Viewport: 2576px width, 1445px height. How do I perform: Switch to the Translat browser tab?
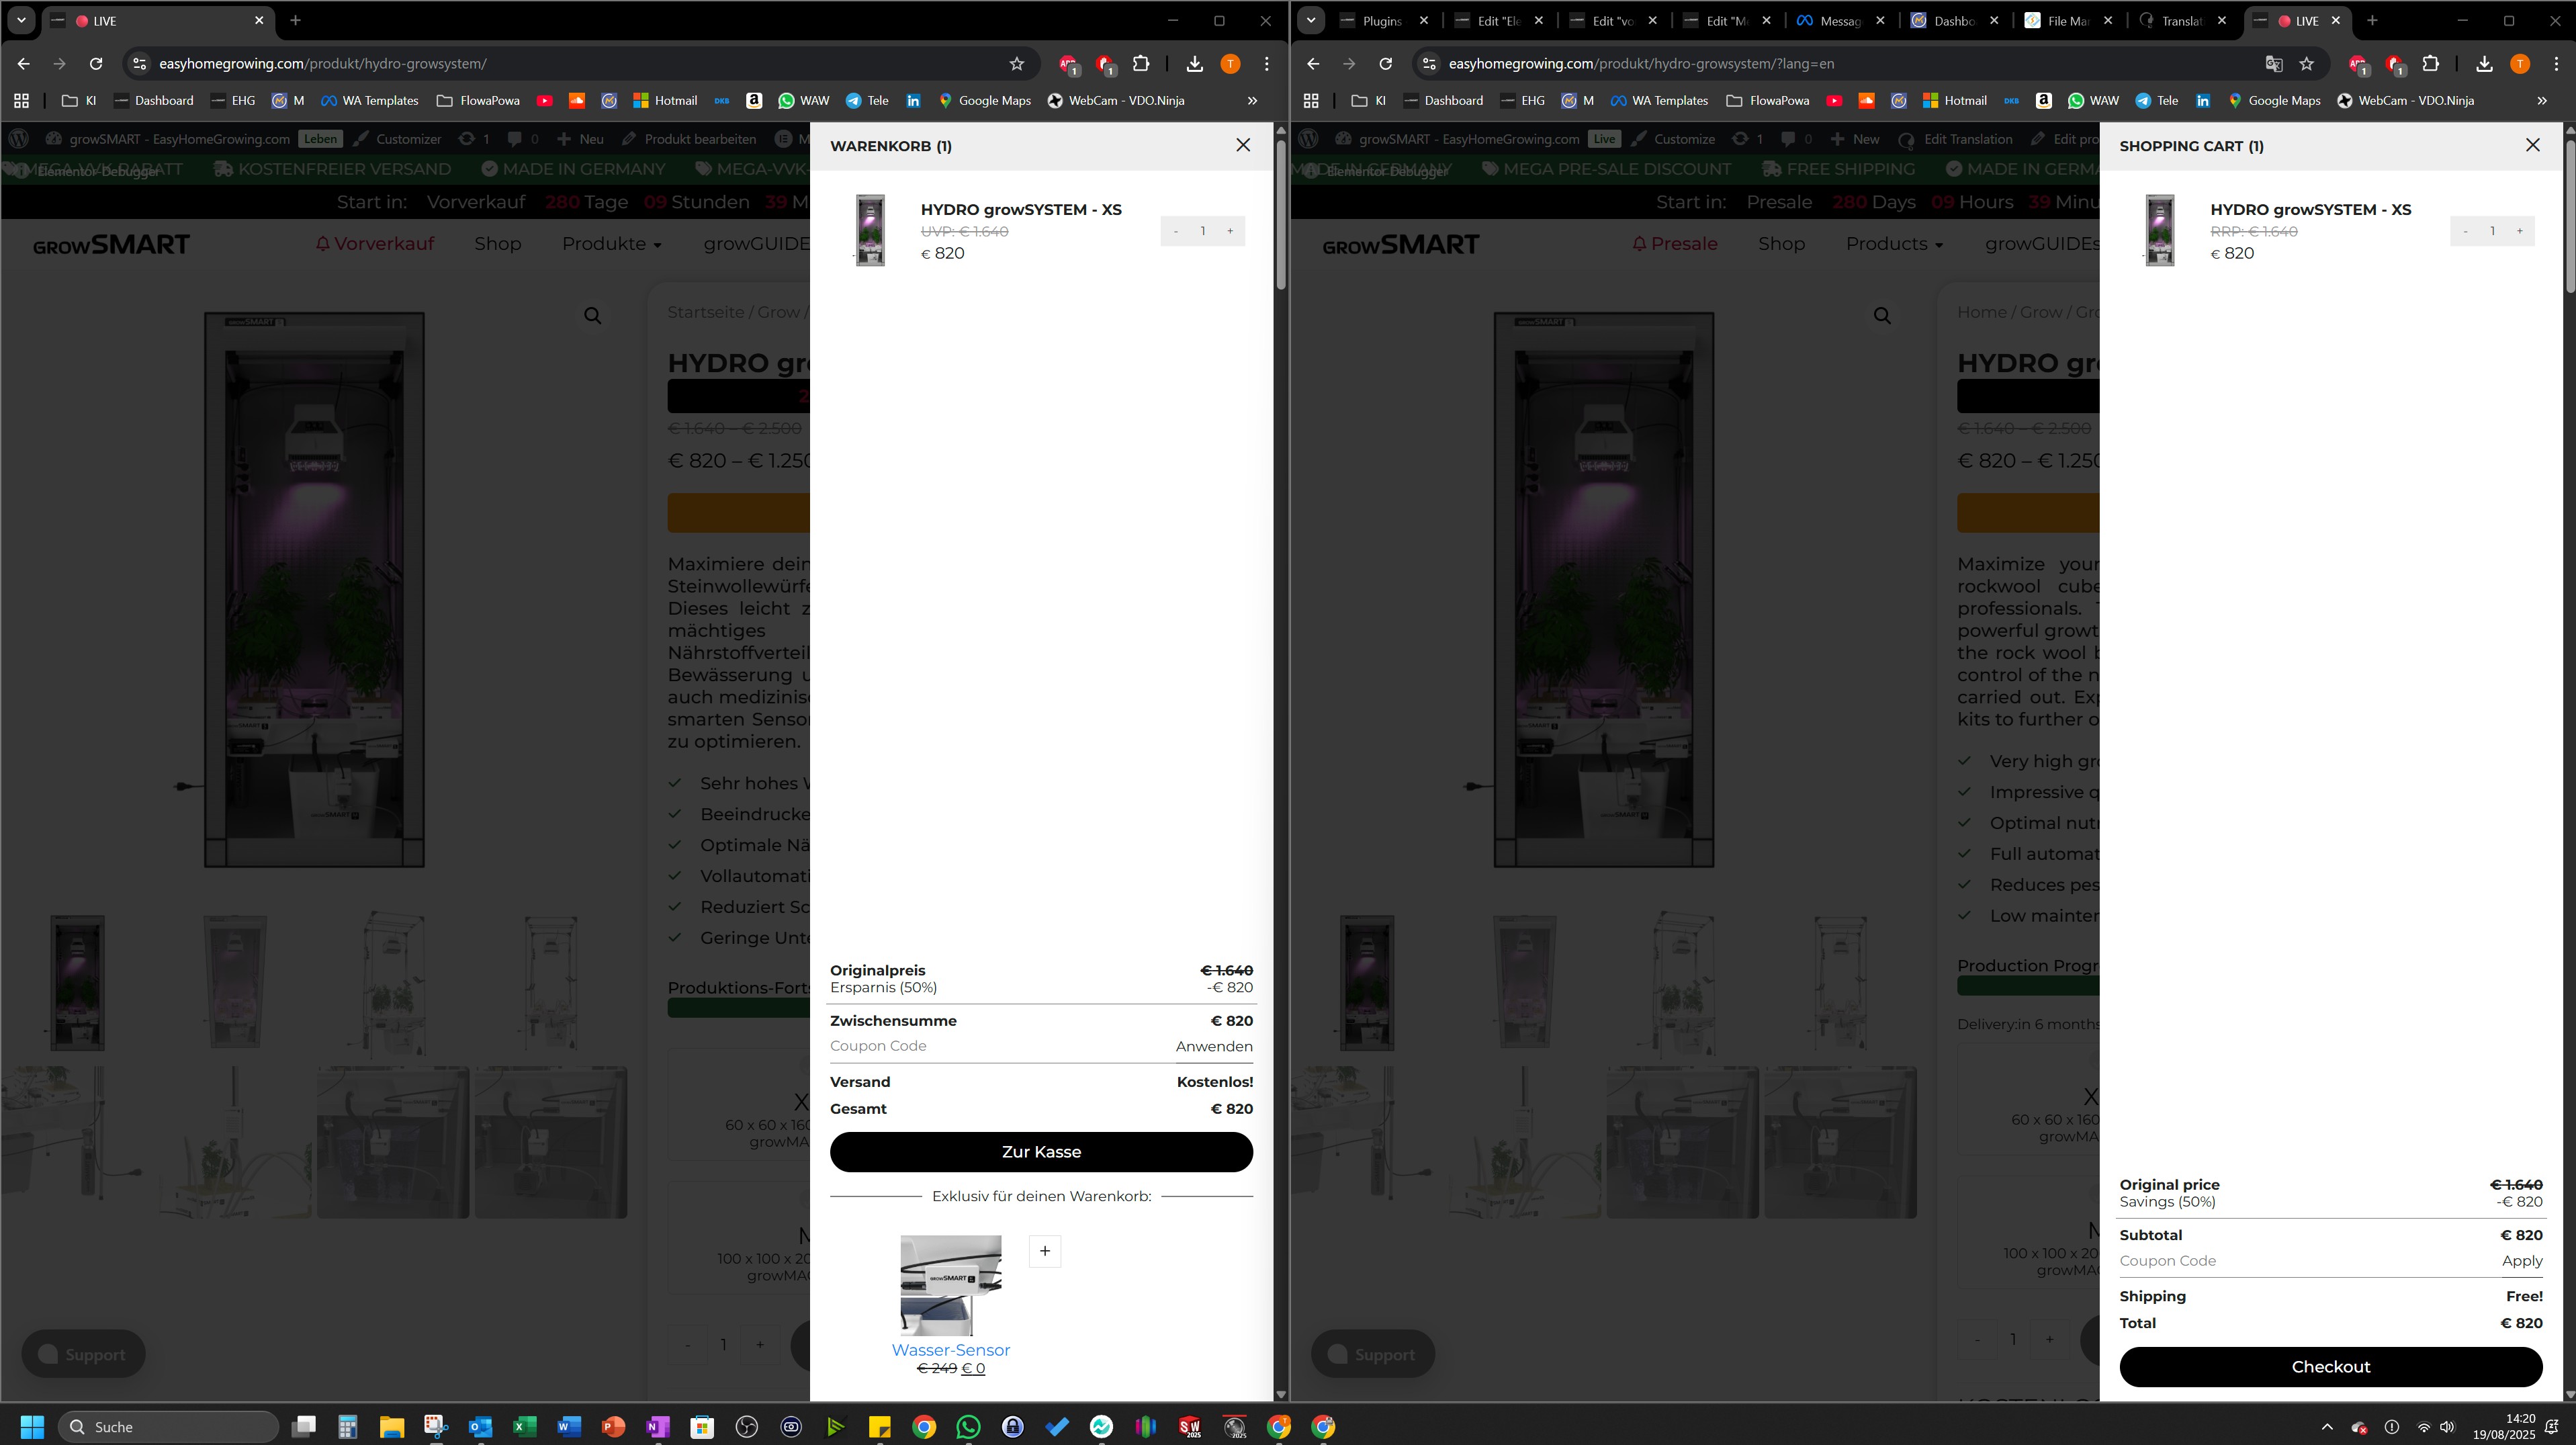pyautogui.click(x=2181, y=21)
